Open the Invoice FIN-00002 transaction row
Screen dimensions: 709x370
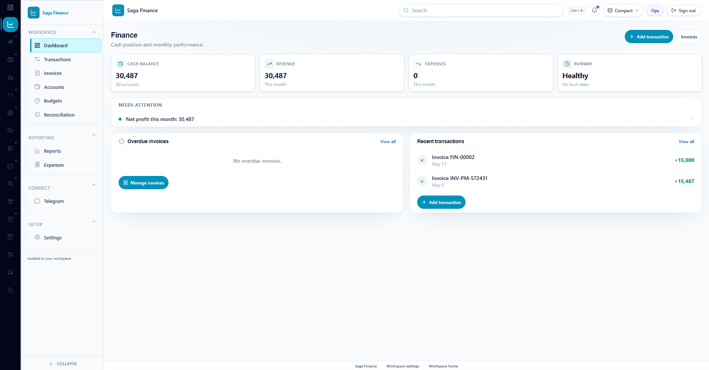point(555,160)
